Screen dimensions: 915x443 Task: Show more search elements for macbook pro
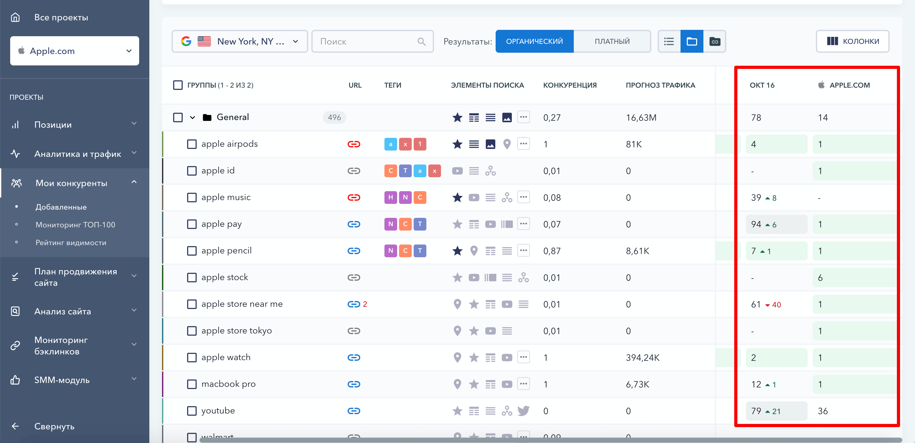click(x=523, y=383)
